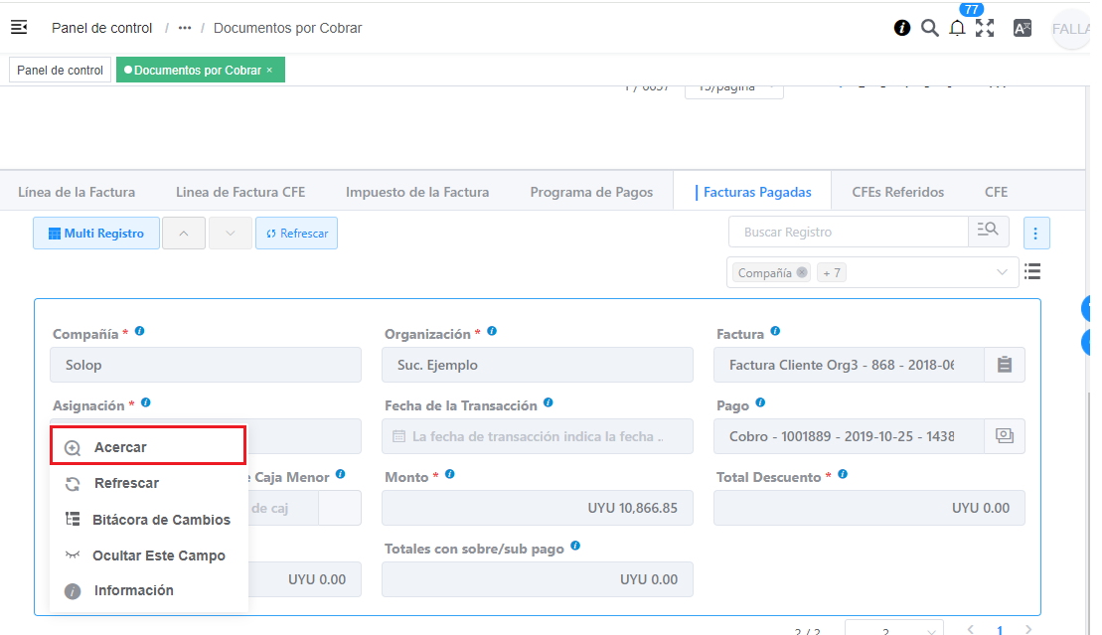Click info icon next to Factura label

coord(775,331)
